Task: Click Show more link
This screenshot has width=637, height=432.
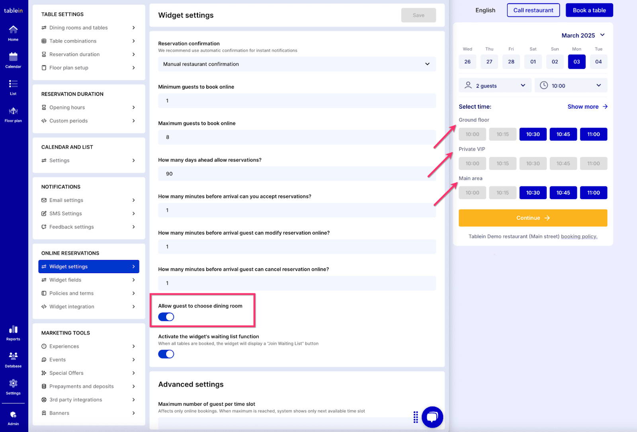Action: pyautogui.click(x=588, y=107)
